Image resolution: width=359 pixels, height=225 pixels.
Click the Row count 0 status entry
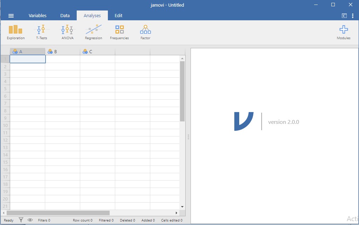[x=83, y=220]
